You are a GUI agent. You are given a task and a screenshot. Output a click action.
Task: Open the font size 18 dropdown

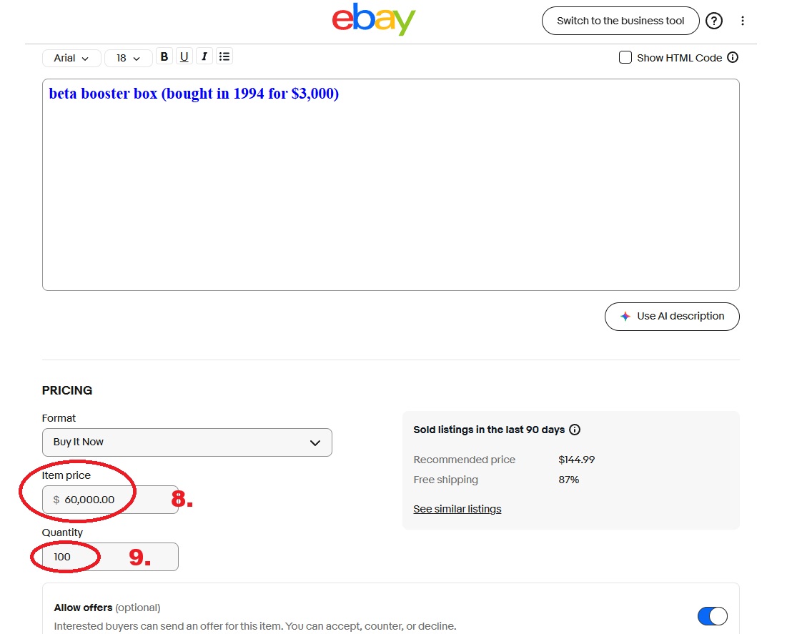click(128, 58)
